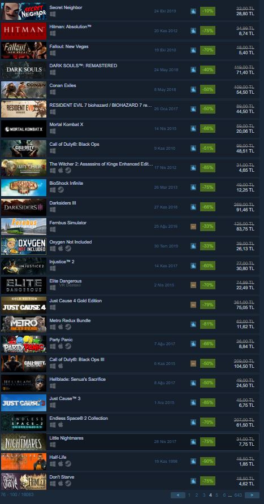Select the Mortal Kombat X title
The height and width of the screenshot is (504, 264).
coord(66,124)
